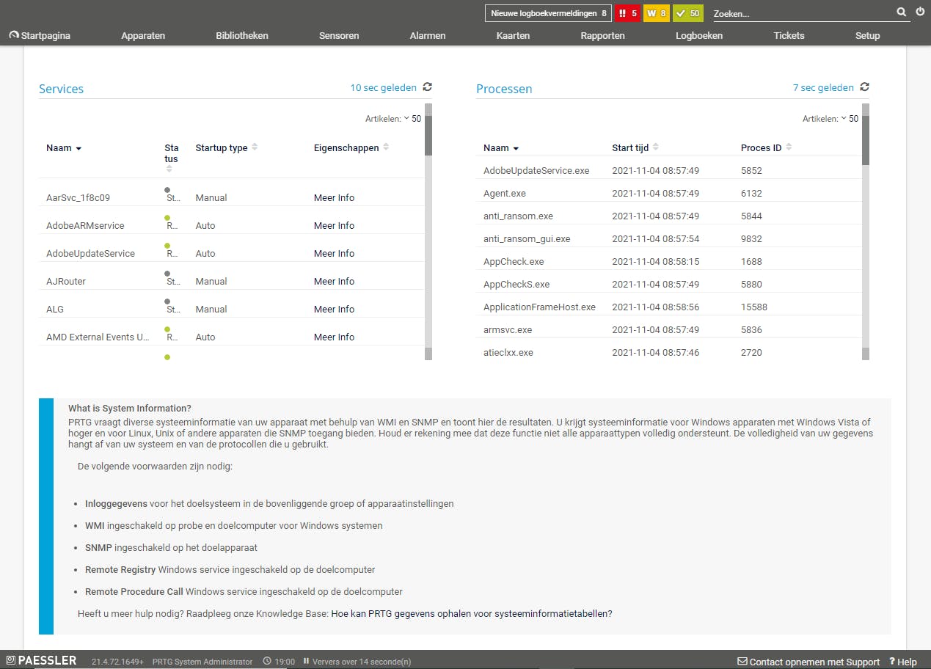The height and width of the screenshot is (669, 931).
Task: Open Knowledge Base link about systeeminformatietabellen
Action: (x=471, y=613)
